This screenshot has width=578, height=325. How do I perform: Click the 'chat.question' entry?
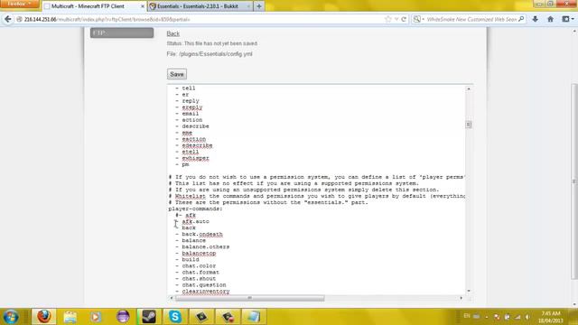[x=204, y=285]
